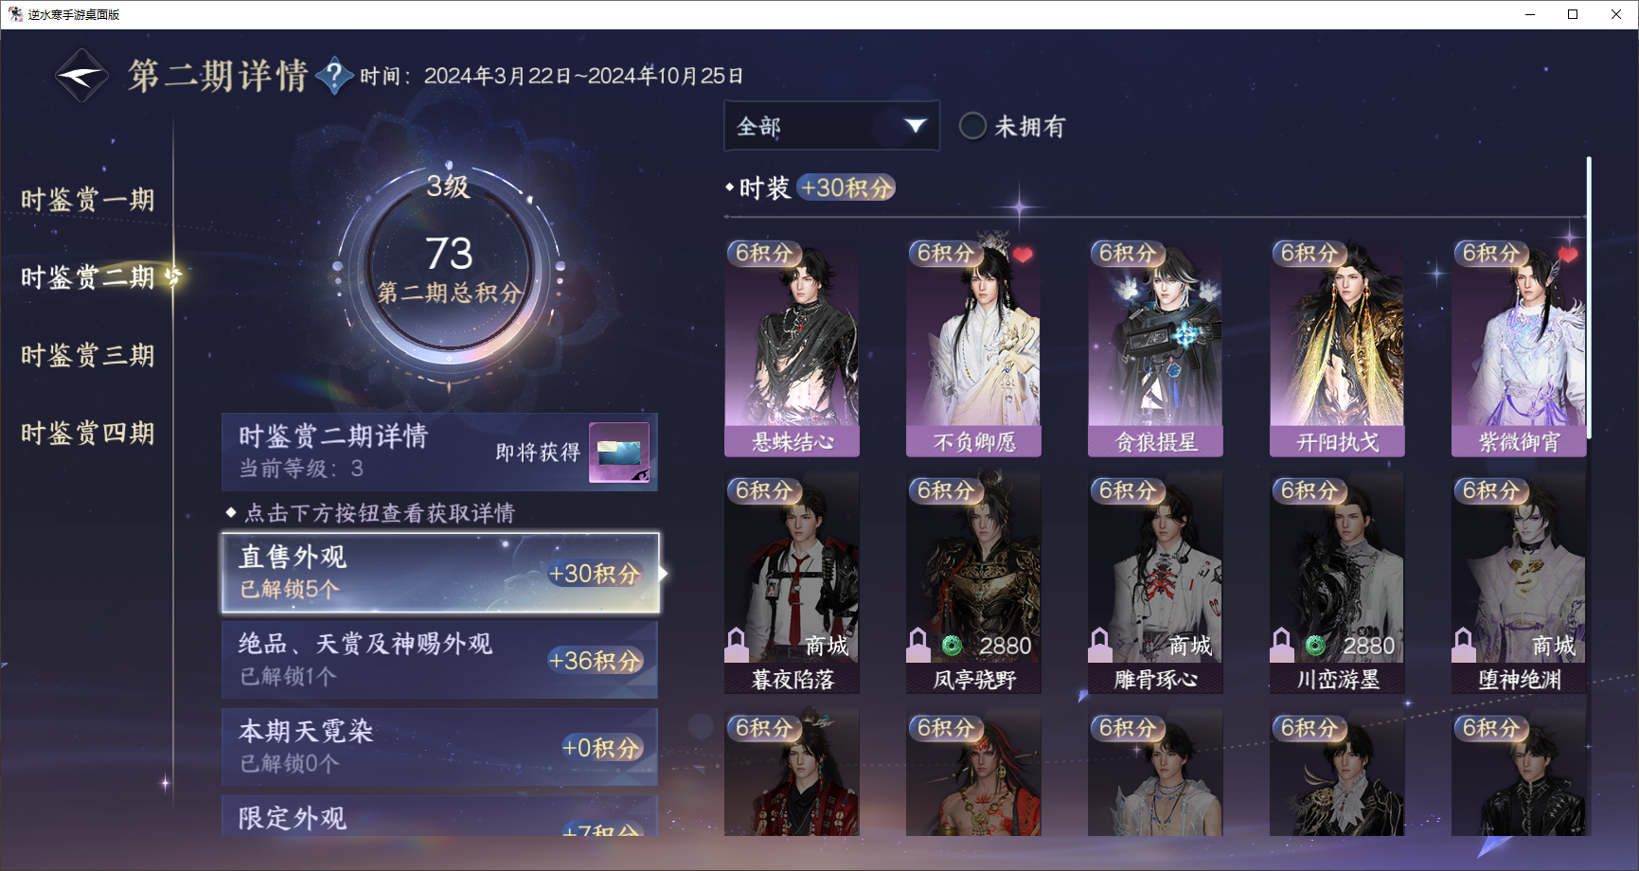This screenshot has width=1639, height=871.
Task: Open the blue question mark help icon
Action: 334,76
